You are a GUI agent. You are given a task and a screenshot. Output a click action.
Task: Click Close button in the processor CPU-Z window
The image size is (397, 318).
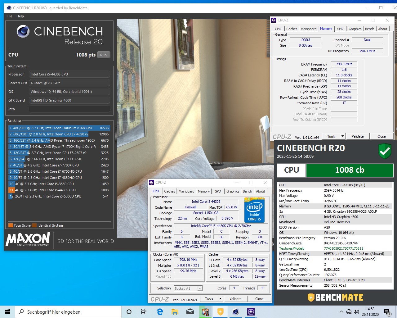tap(259, 299)
